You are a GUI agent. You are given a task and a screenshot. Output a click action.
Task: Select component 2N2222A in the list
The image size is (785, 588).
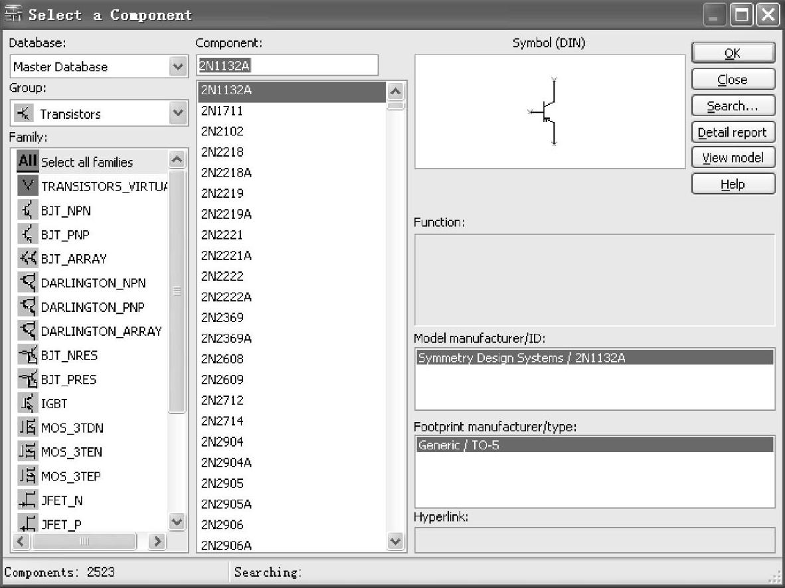[x=226, y=297]
